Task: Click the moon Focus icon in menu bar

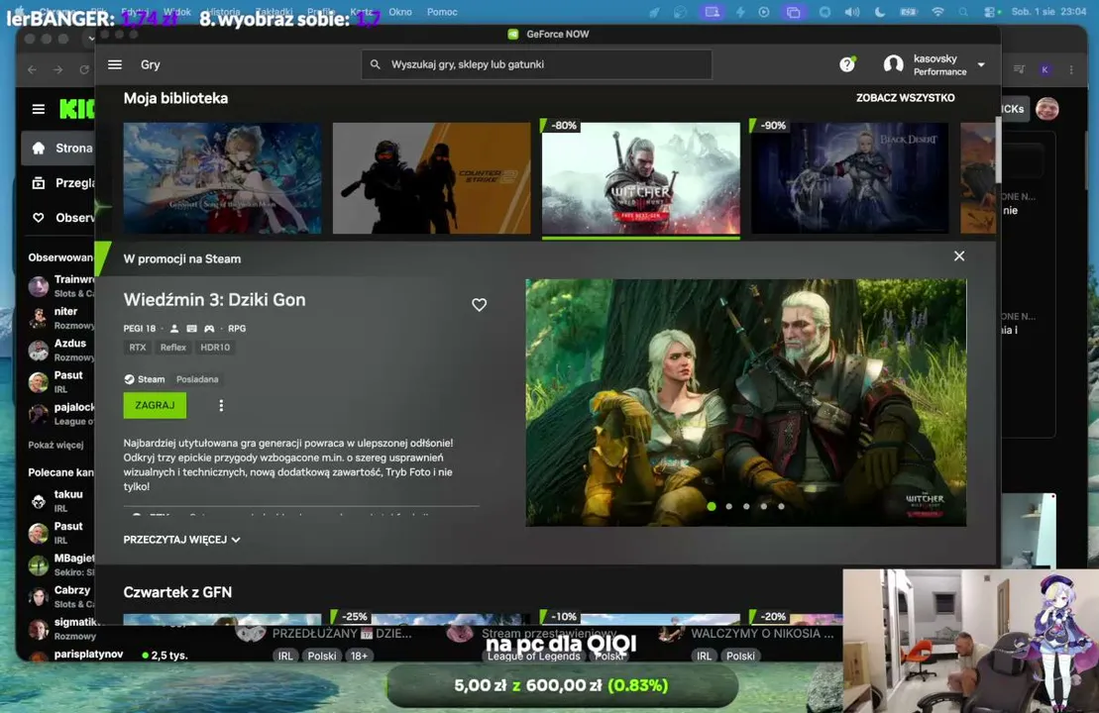Action: (880, 12)
